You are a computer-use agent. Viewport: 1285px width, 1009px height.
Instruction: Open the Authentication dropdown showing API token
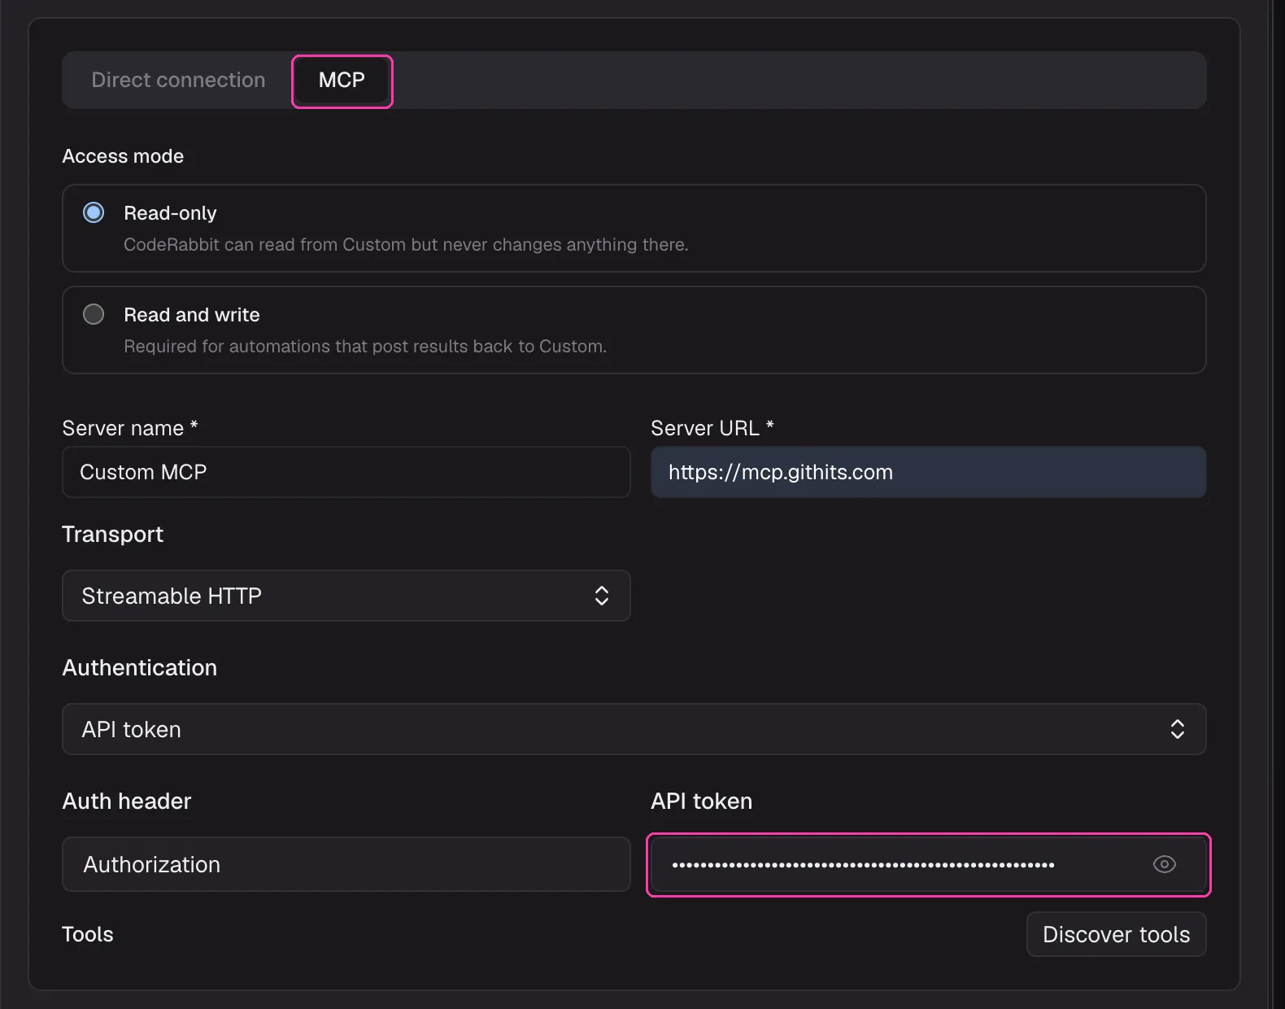(634, 729)
